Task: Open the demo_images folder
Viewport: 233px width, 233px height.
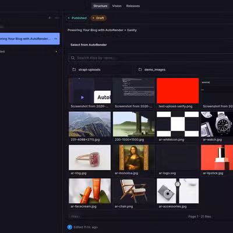Action: tap(184, 69)
